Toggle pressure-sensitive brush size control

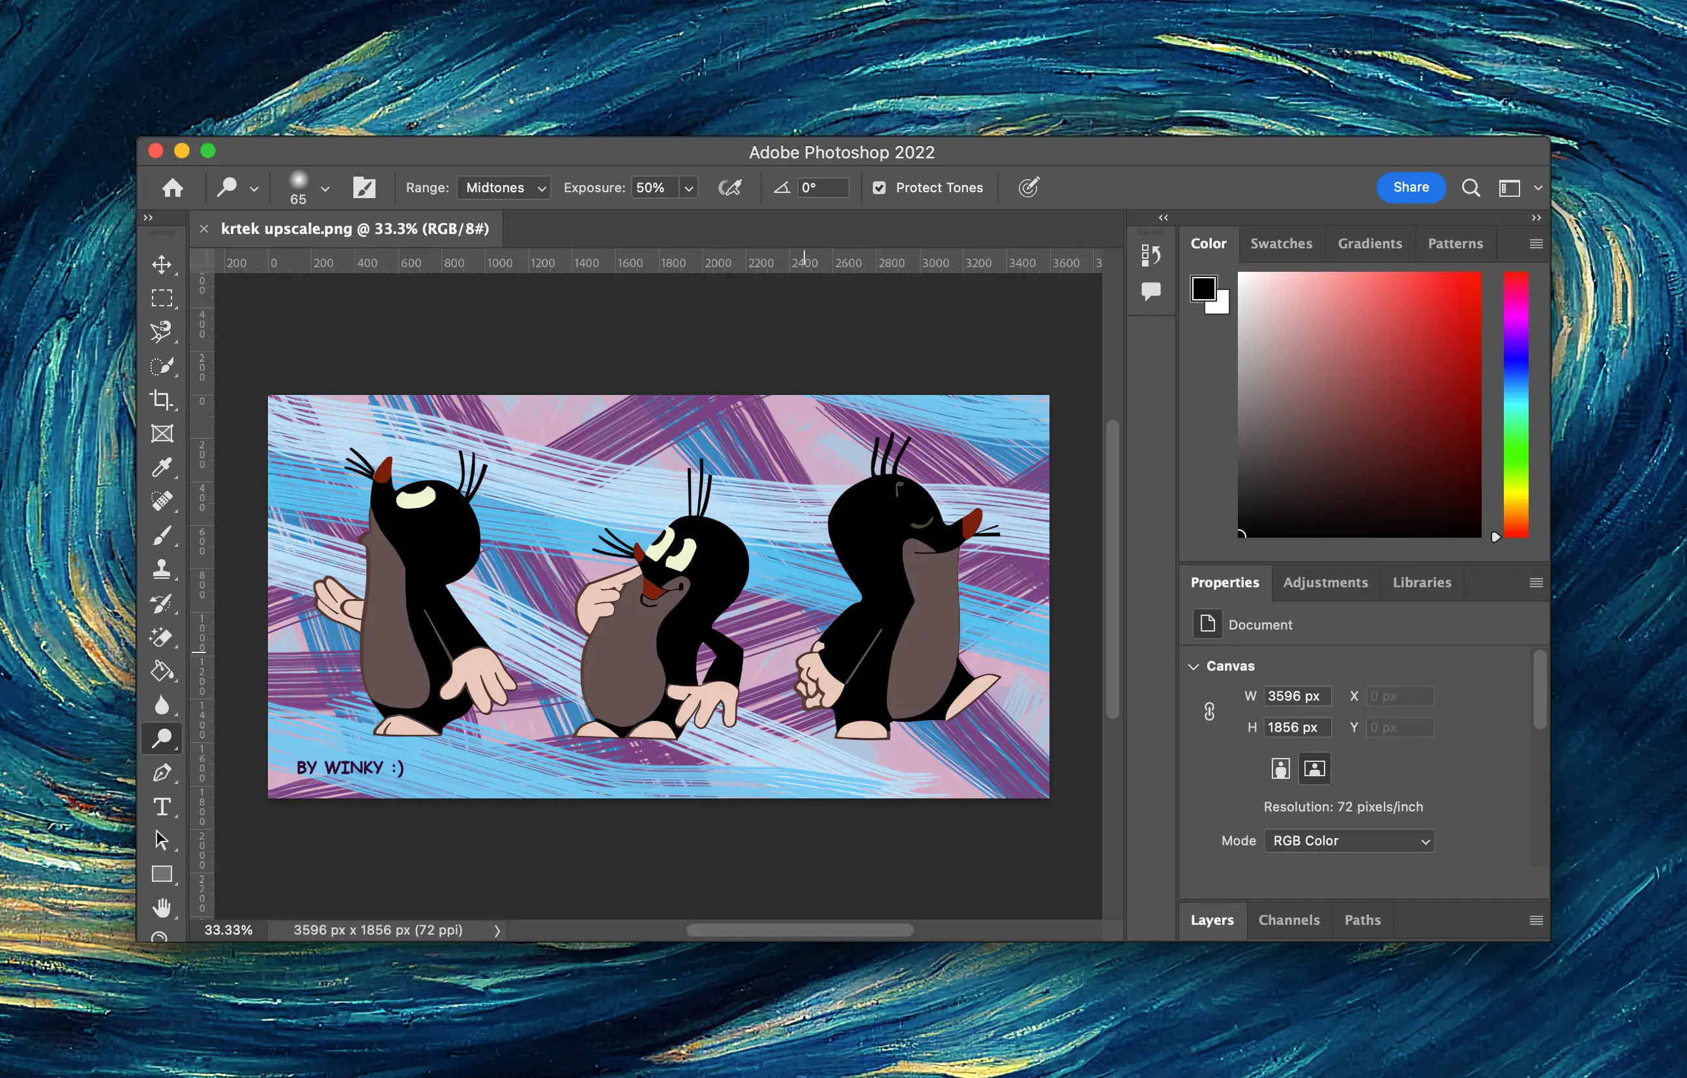point(1029,188)
